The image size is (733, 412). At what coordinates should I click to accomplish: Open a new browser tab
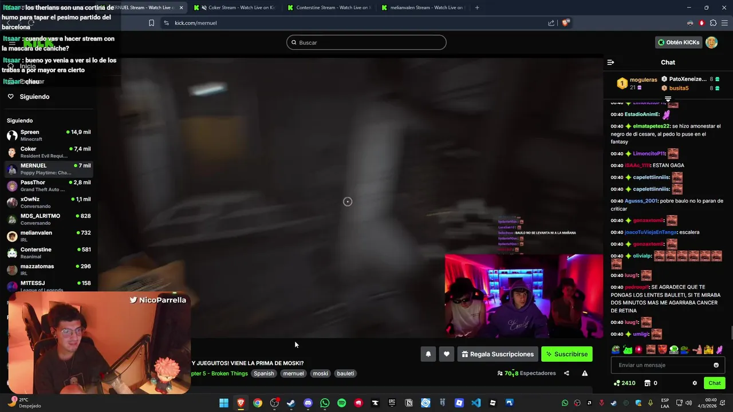(x=477, y=7)
